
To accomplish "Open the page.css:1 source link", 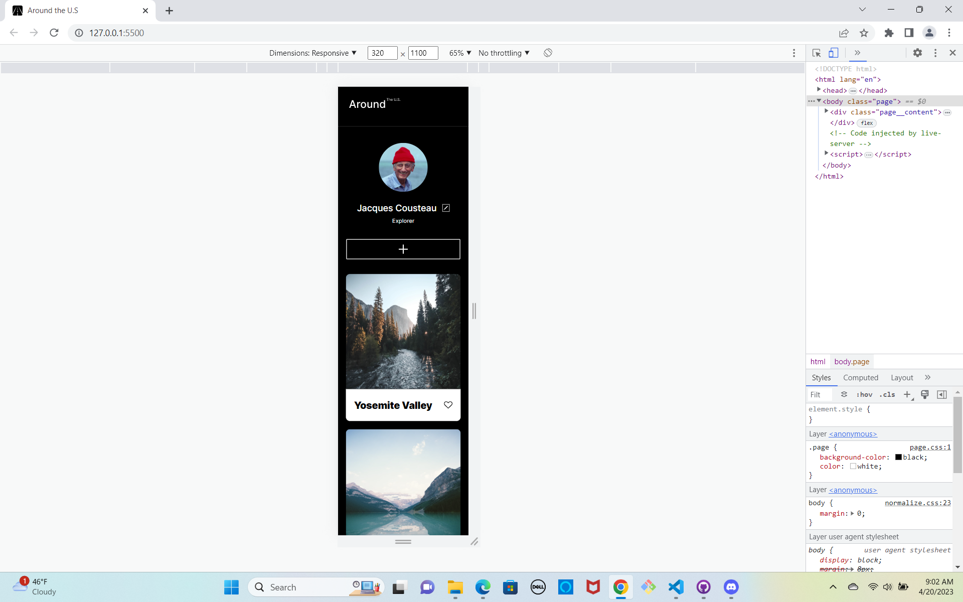I will (930, 447).
